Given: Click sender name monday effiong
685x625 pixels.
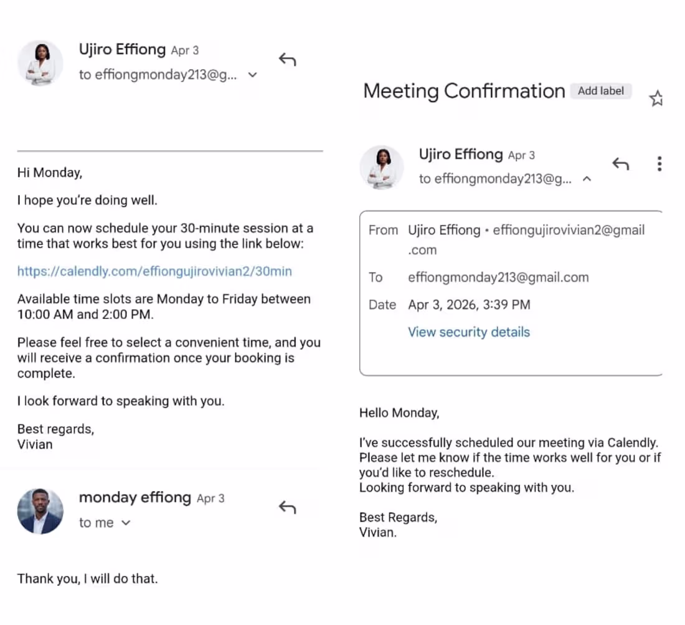Looking at the screenshot, I should [135, 497].
